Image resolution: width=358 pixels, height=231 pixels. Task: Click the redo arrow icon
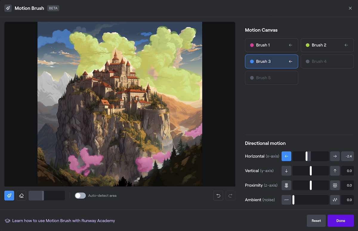coord(230,195)
